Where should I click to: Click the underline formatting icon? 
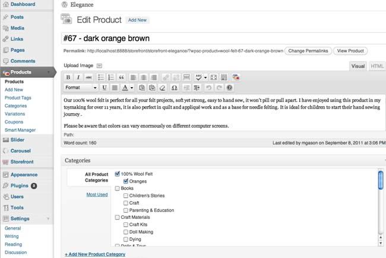point(105,88)
